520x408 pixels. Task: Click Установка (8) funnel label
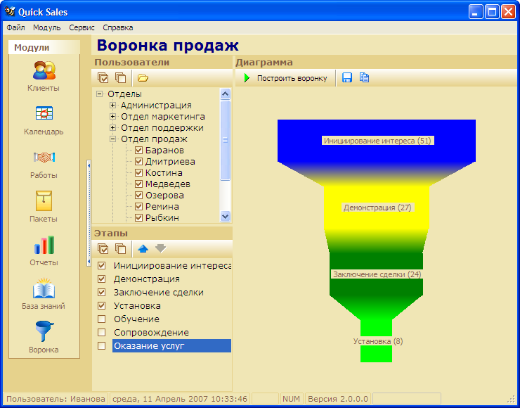pyautogui.click(x=378, y=341)
